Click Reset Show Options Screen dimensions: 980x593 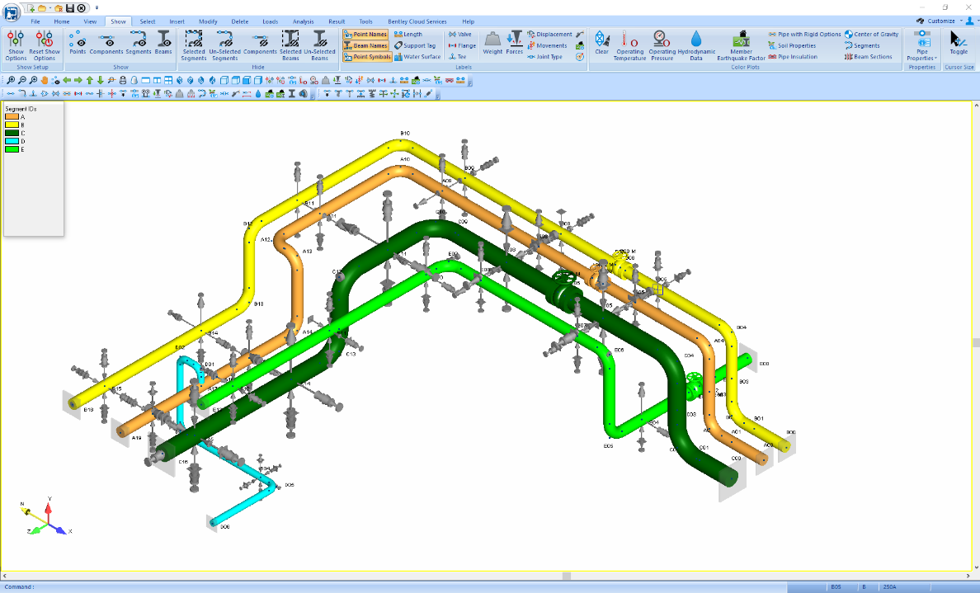point(45,45)
